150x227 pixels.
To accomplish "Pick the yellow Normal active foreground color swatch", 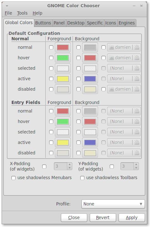I will pyautogui.click(x=63, y=79).
